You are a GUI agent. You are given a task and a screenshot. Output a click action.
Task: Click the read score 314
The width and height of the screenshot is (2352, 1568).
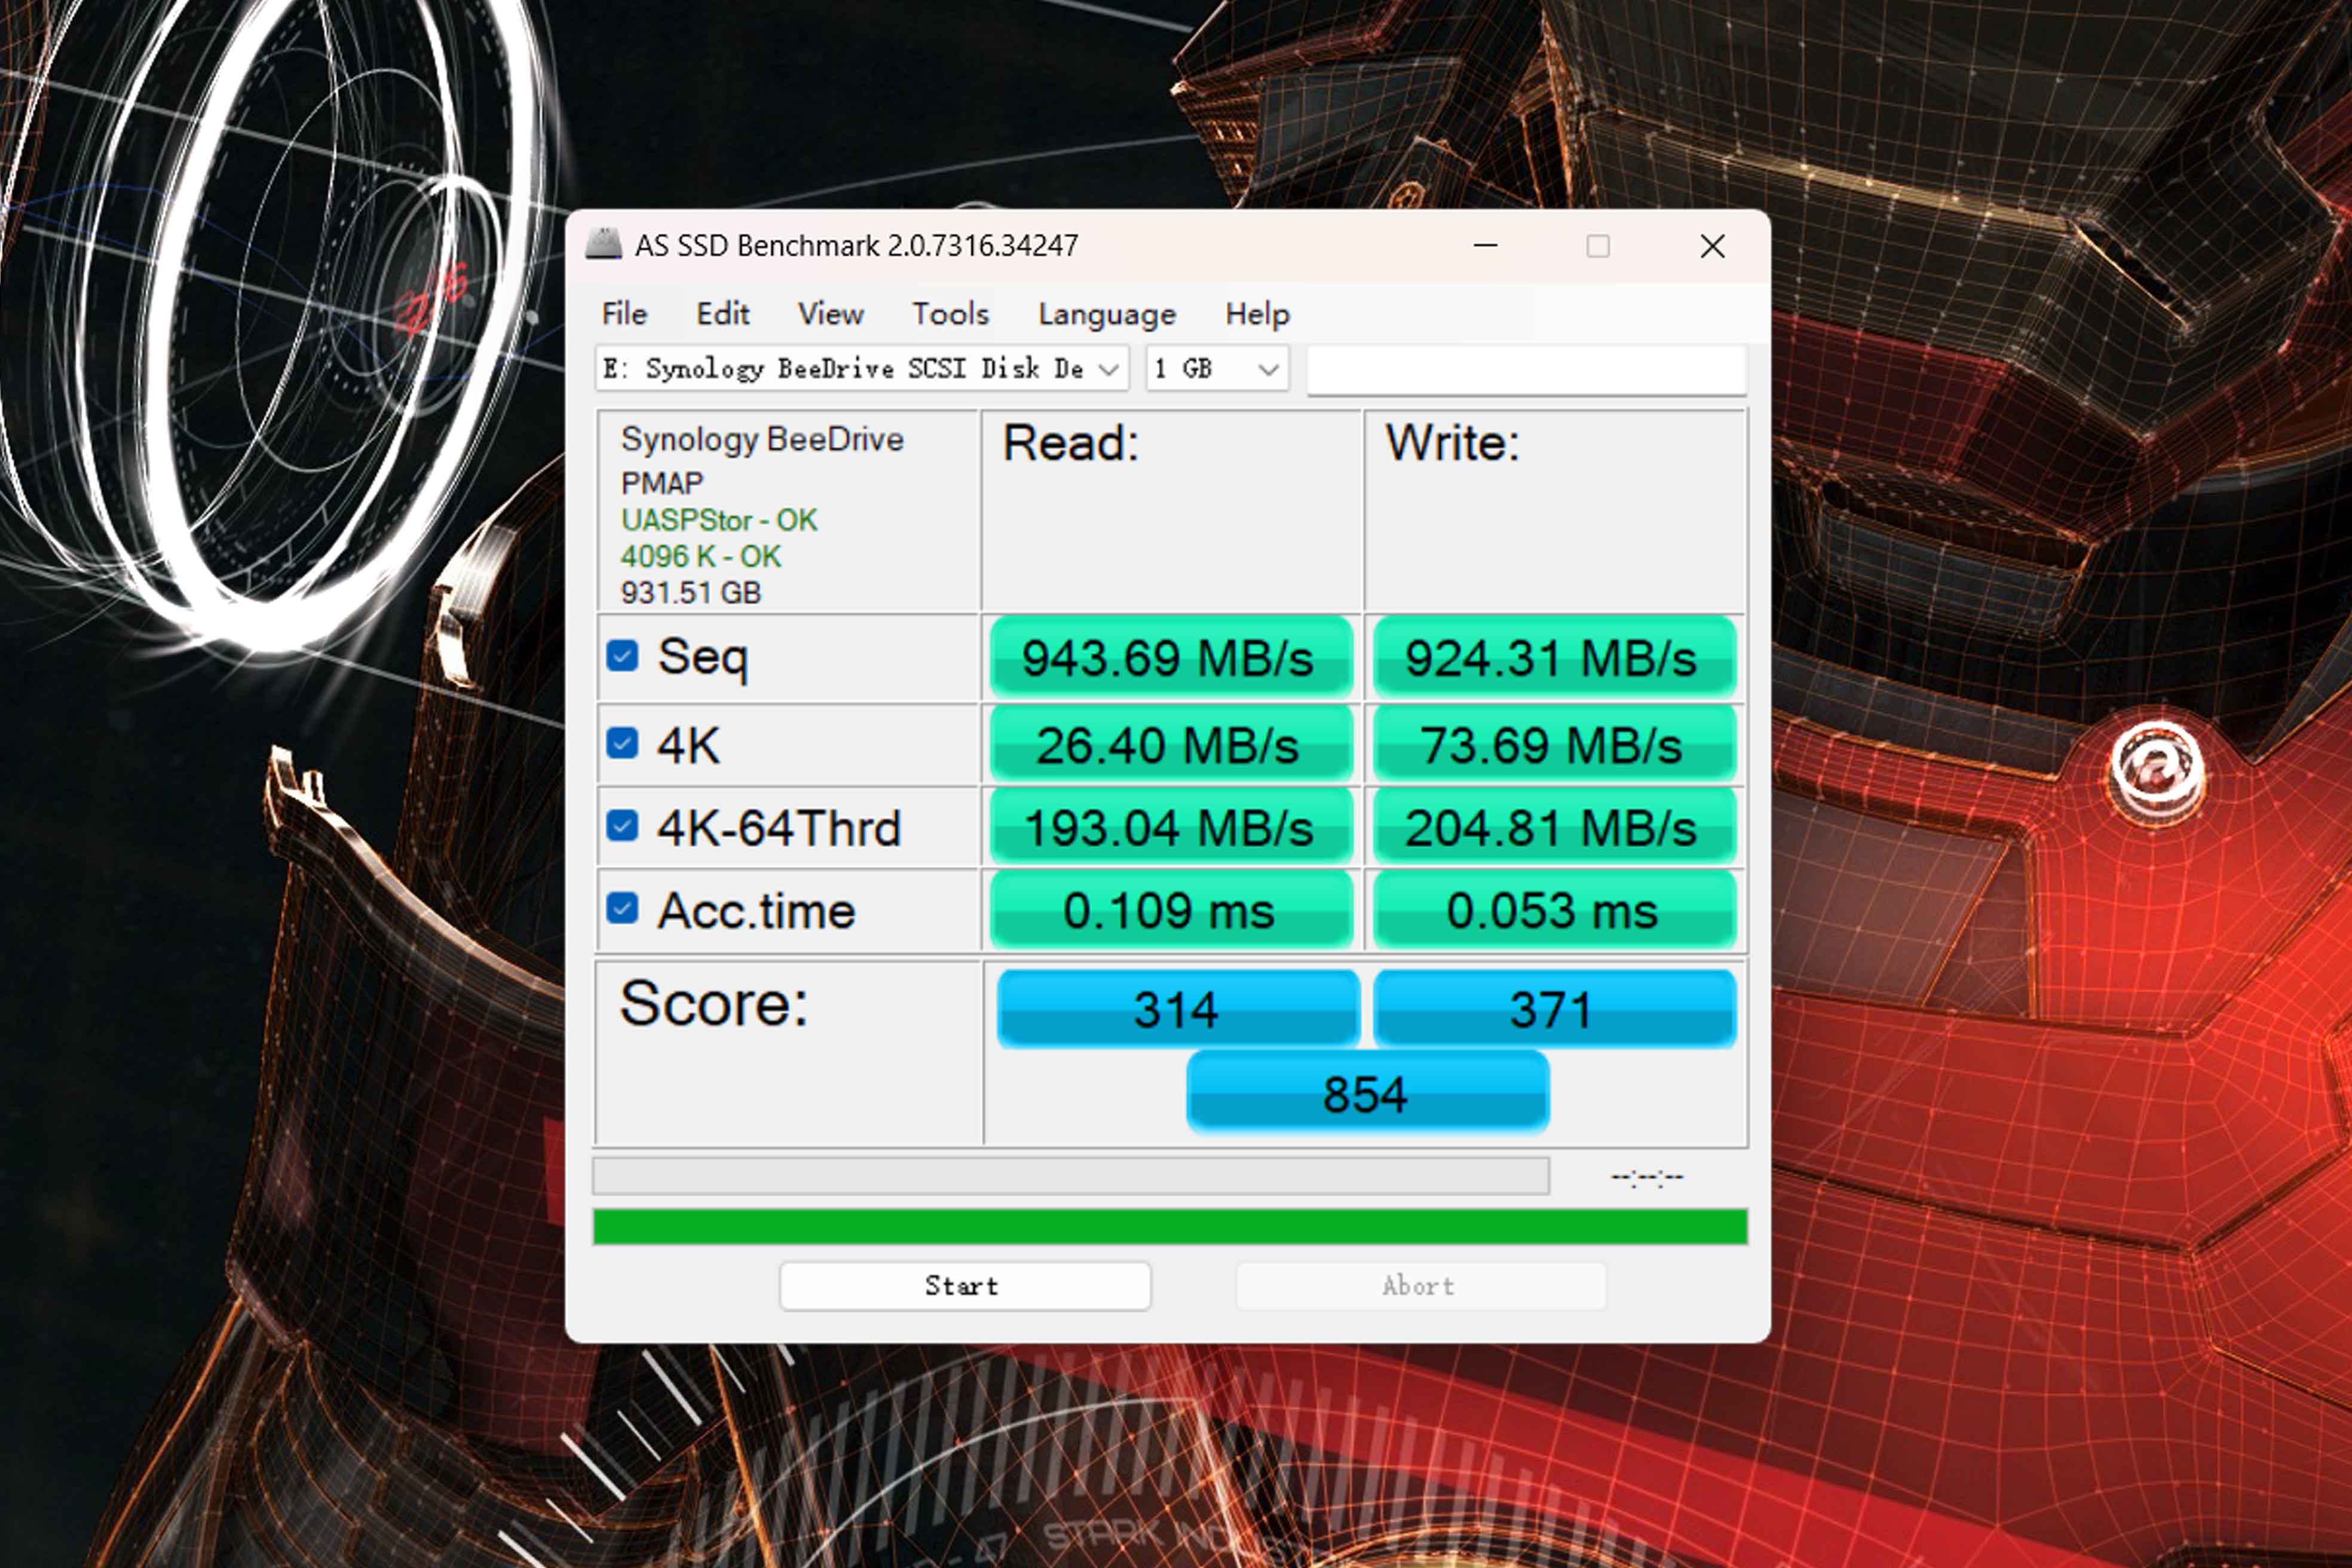click(x=1178, y=1008)
